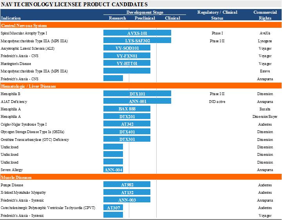Click the Indication column header
The width and height of the screenshot is (282, 220).
[x=11, y=18]
